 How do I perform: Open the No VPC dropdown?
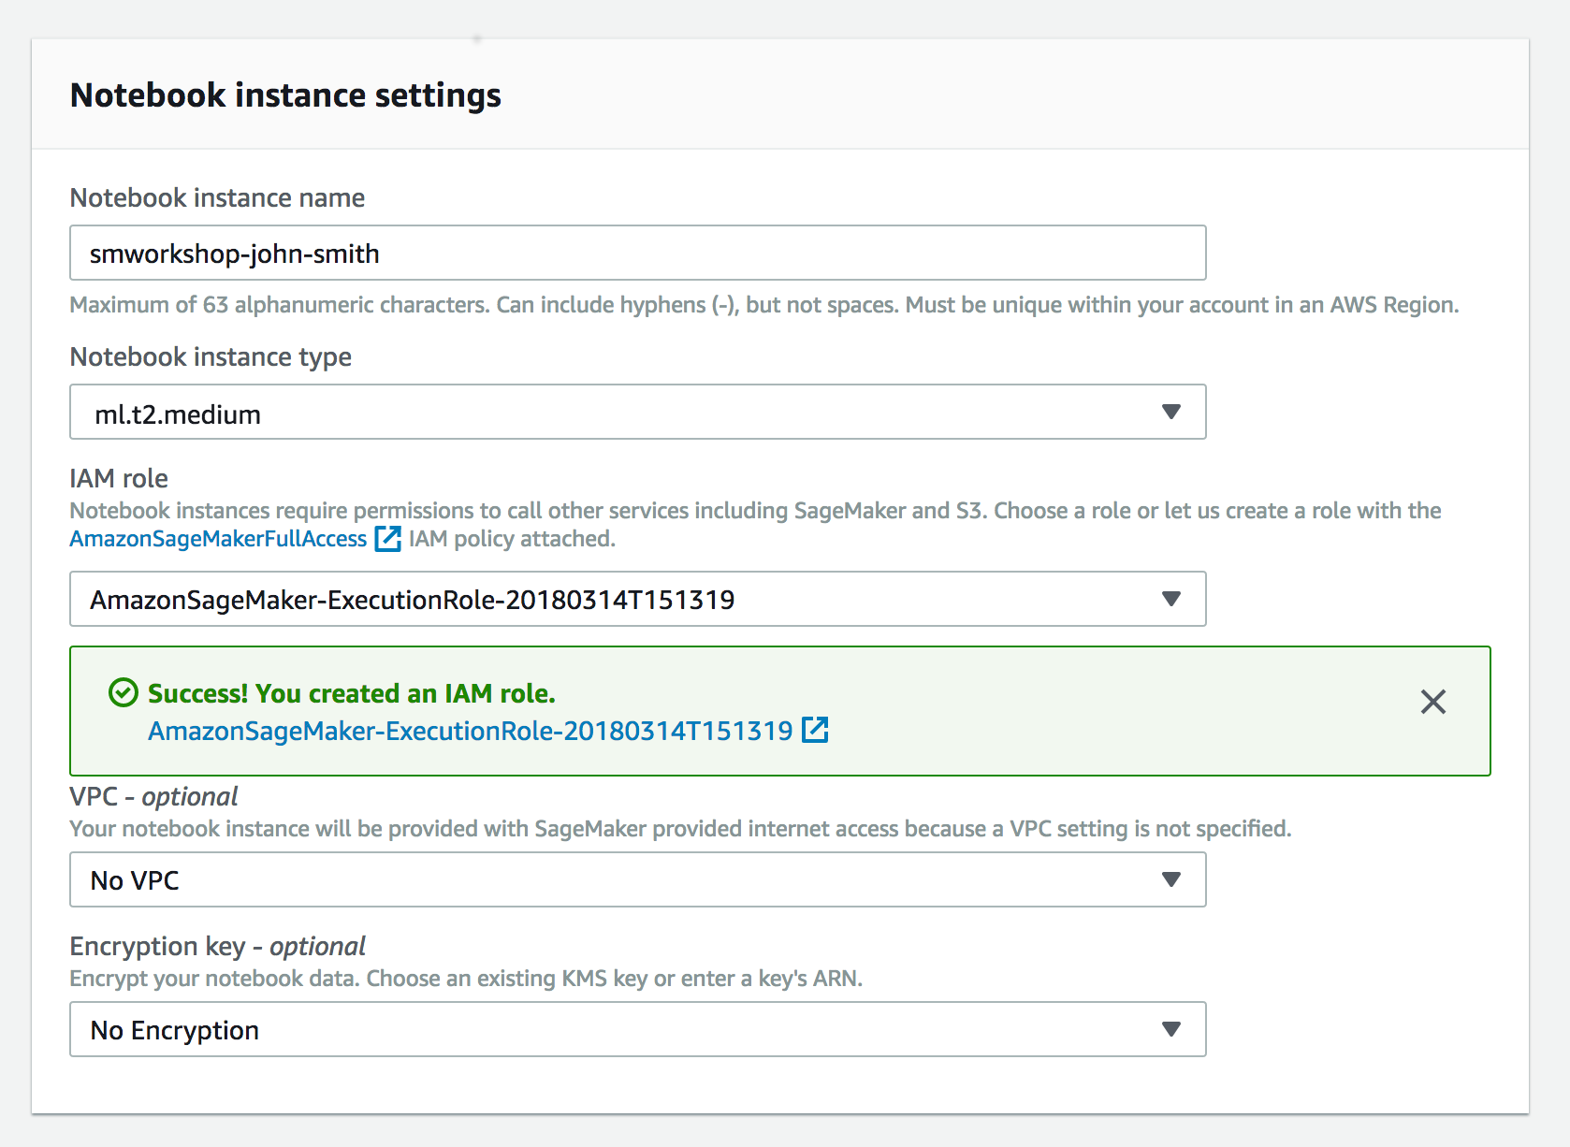(637, 879)
